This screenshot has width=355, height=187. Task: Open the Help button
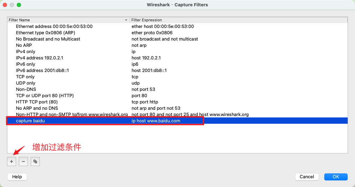17,177
